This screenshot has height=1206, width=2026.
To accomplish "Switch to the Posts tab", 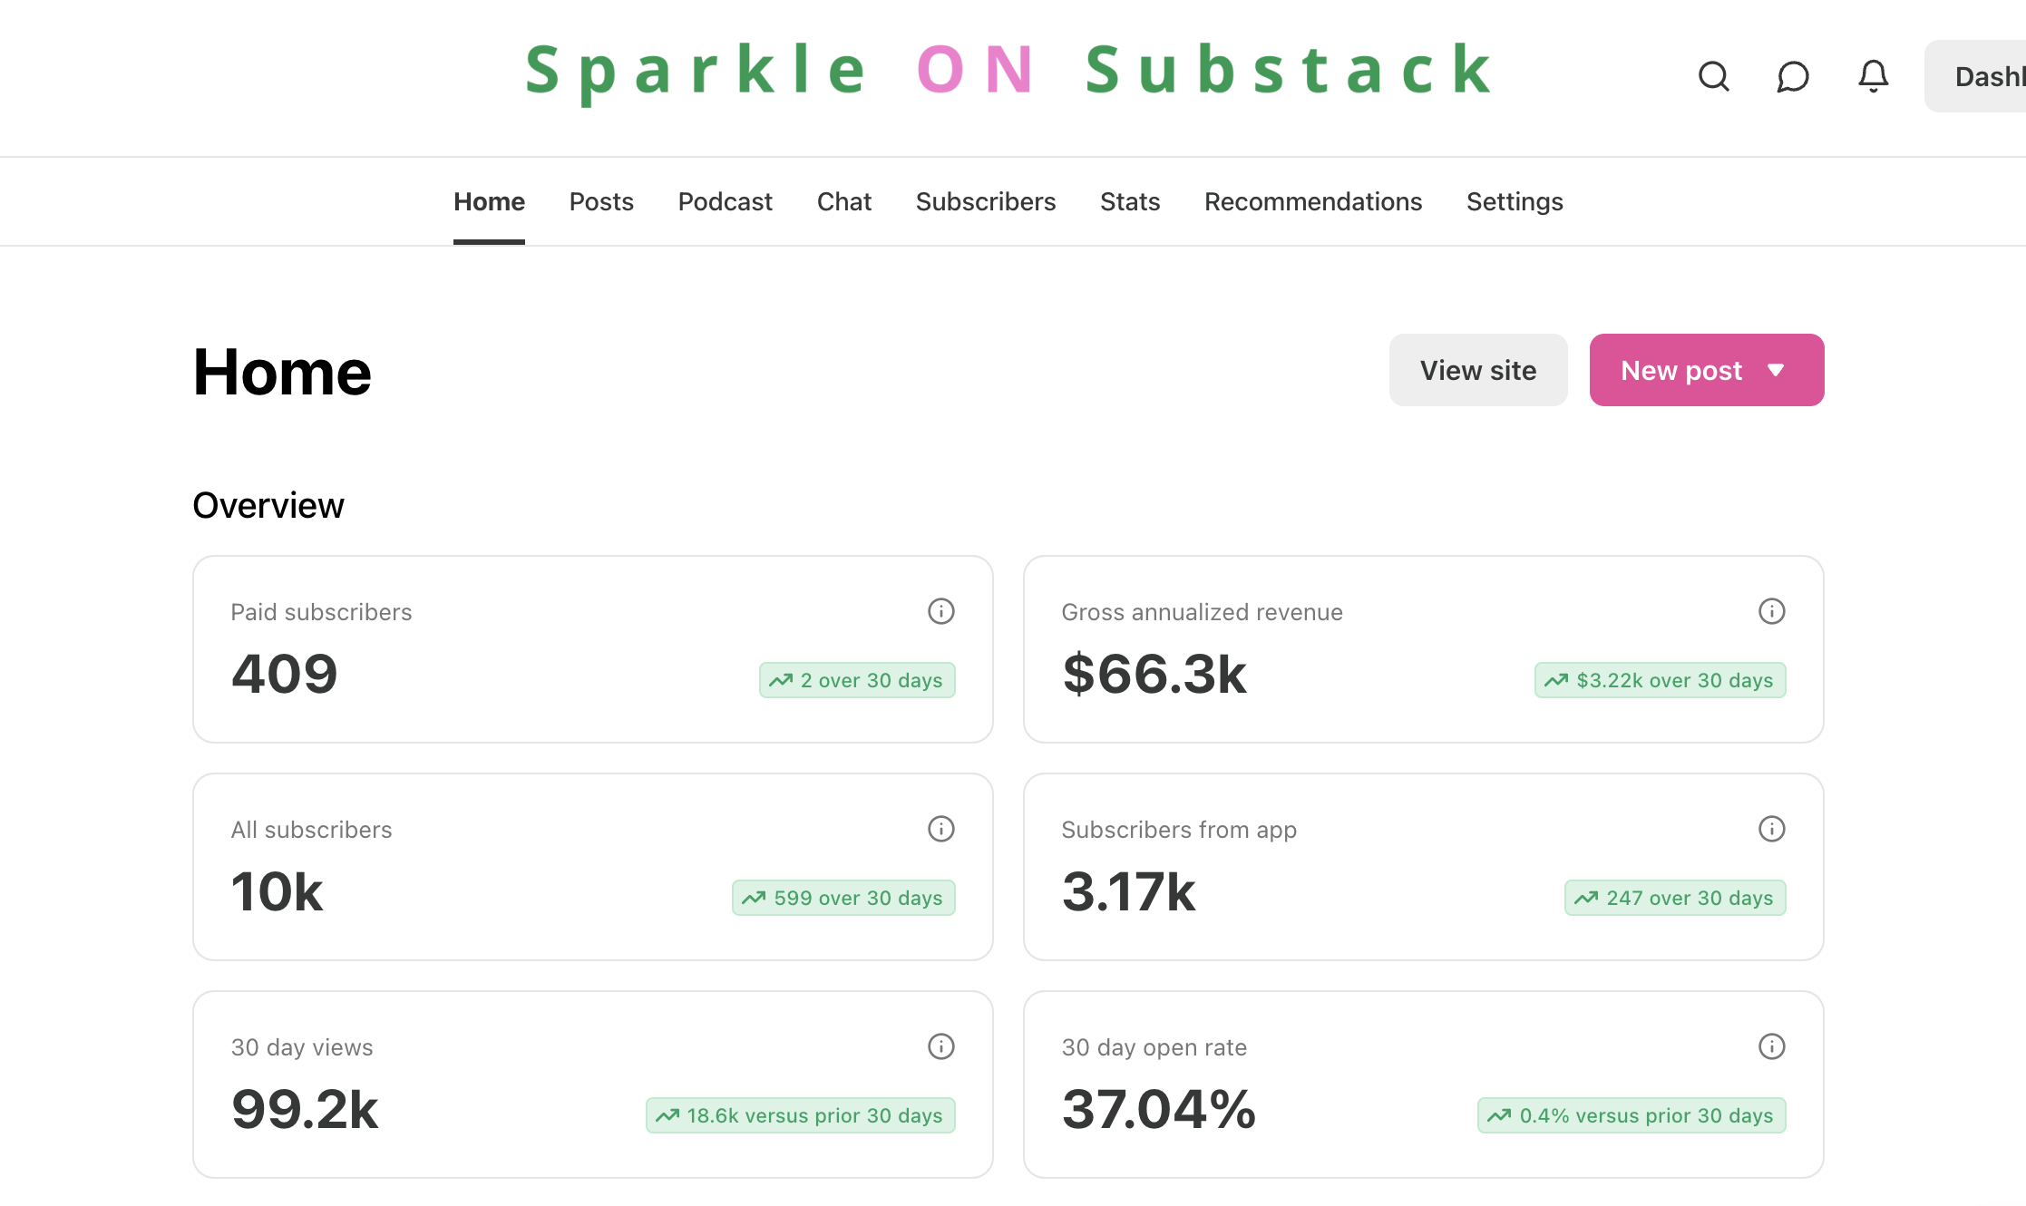I will [601, 201].
